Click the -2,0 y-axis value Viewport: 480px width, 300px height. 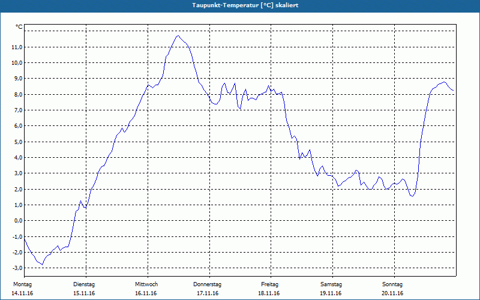[x=17, y=253]
